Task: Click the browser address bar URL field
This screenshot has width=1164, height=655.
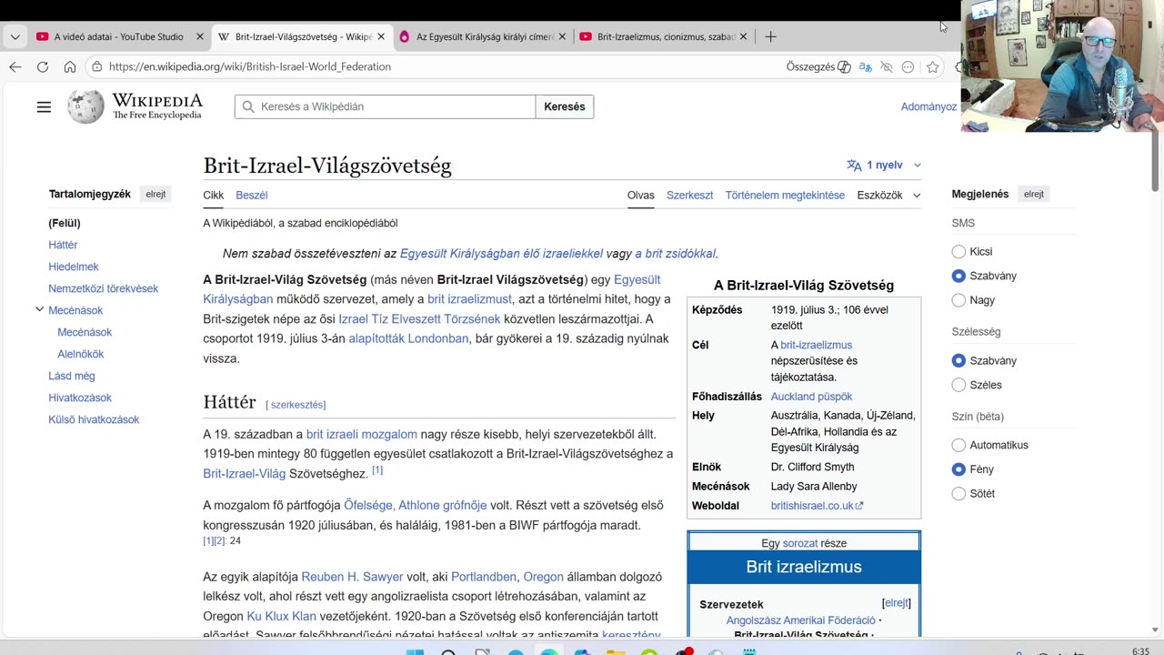Action: [x=436, y=66]
